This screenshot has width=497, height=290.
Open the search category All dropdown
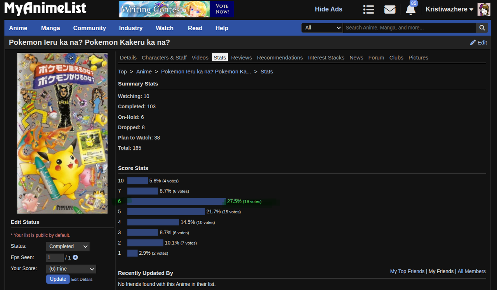pos(322,28)
